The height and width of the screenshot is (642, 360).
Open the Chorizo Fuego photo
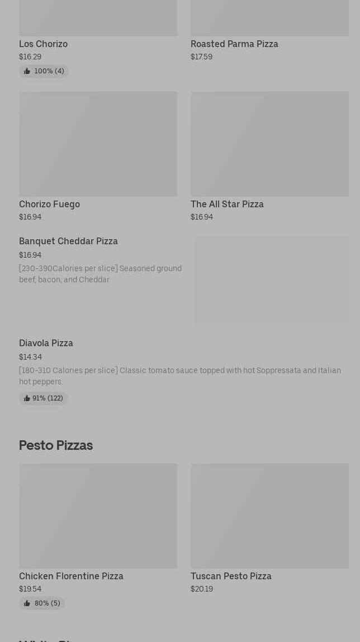pos(98,144)
